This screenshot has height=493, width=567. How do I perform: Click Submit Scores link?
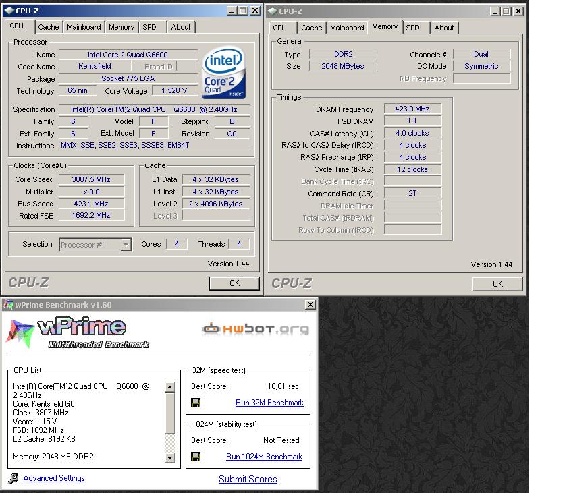coord(248,480)
